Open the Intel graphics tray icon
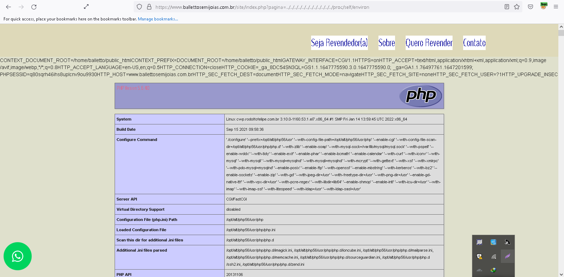The image size is (564, 277). tap(493, 242)
